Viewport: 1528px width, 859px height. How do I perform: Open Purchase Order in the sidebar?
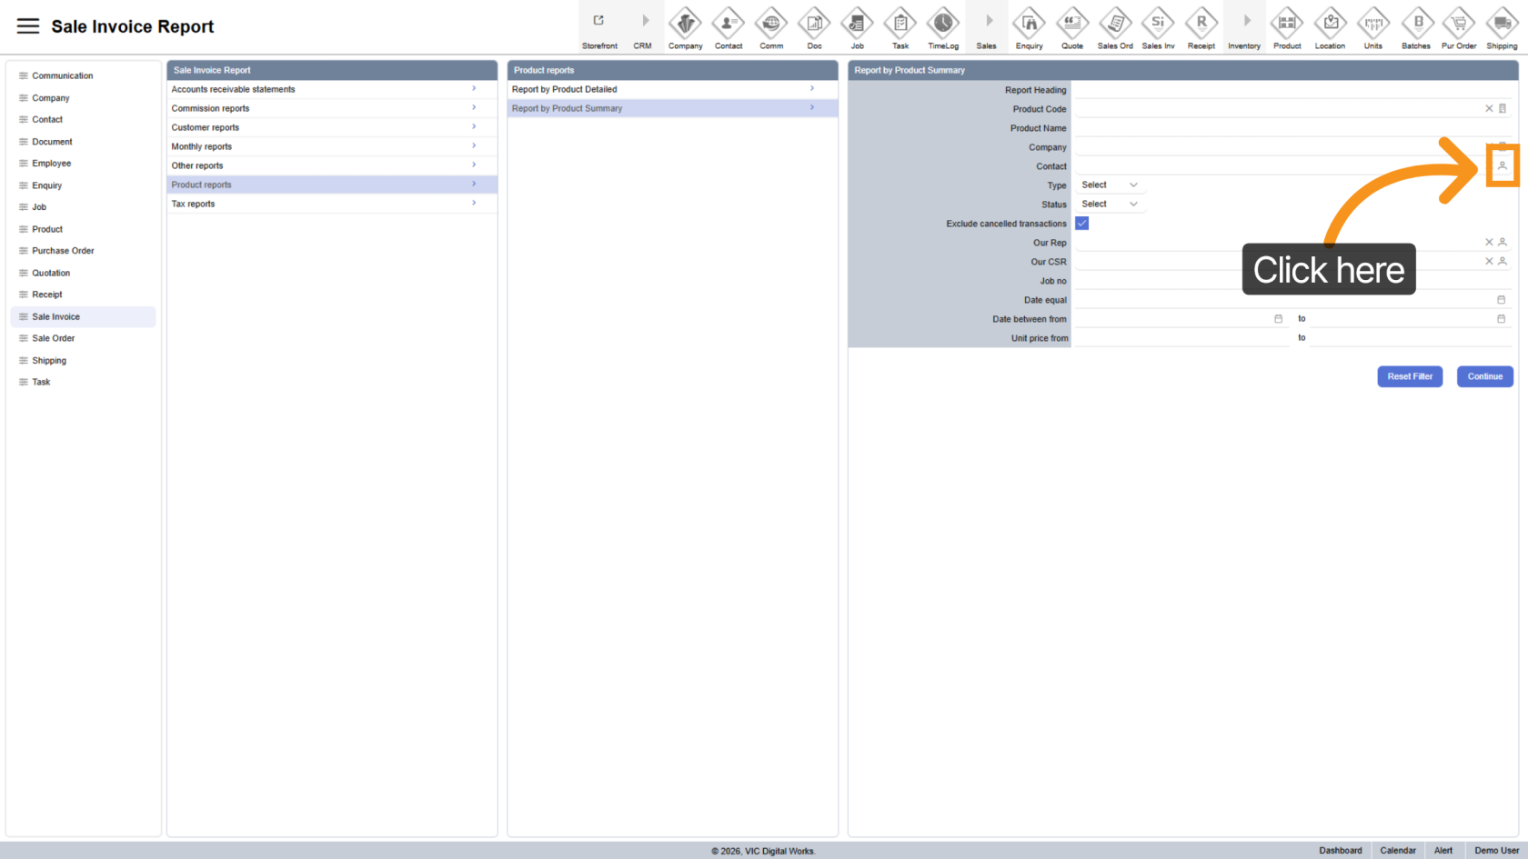coord(63,251)
